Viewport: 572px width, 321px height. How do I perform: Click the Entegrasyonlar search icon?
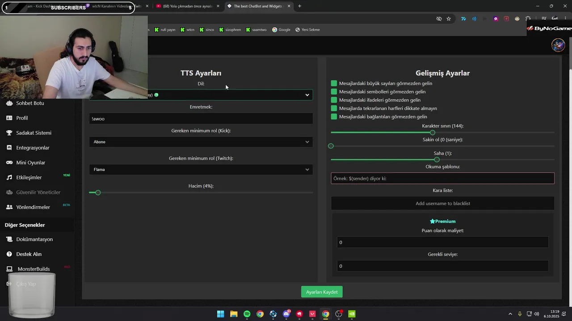[x=9, y=148]
